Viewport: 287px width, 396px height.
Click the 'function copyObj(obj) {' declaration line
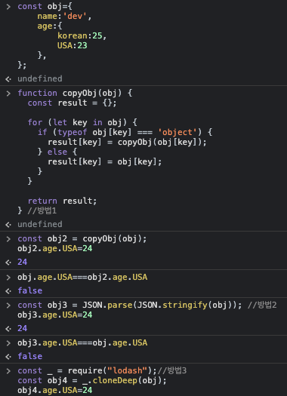click(75, 93)
